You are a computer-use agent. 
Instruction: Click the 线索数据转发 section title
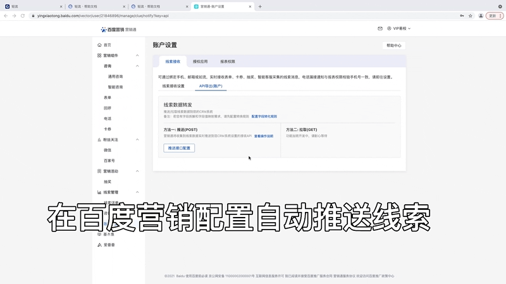click(x=178, y=105)
